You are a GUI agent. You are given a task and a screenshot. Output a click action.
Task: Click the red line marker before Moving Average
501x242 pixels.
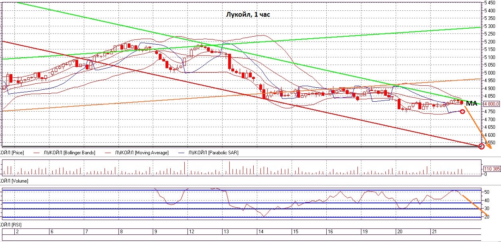point(108,153)
